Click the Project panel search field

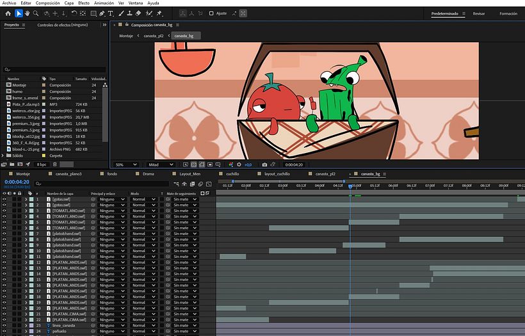(54, 70)
